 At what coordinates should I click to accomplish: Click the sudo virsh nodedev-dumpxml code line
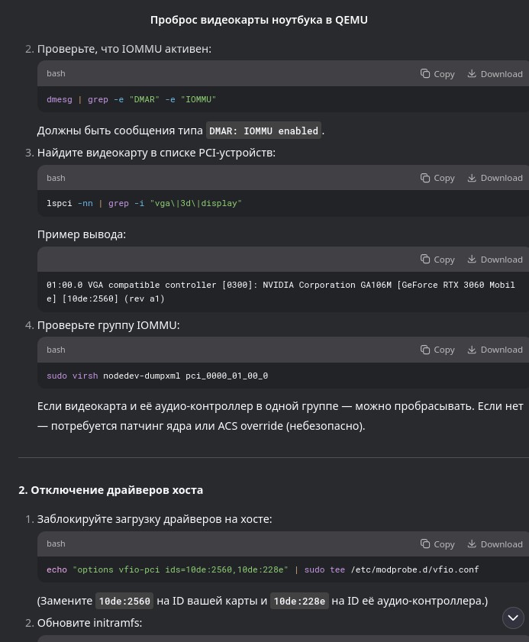157,376
